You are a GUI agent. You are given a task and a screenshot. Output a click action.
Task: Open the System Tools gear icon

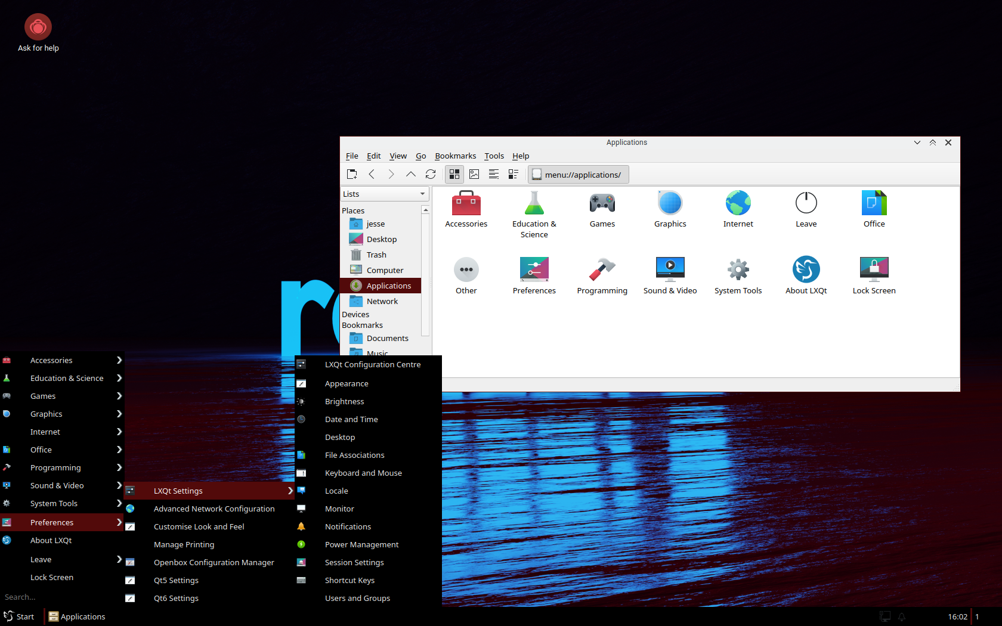(x=738, y=270)
